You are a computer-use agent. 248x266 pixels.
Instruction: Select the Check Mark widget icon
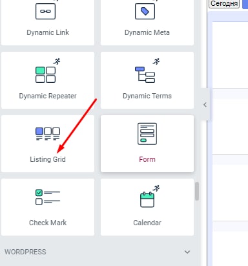point(48,197)
